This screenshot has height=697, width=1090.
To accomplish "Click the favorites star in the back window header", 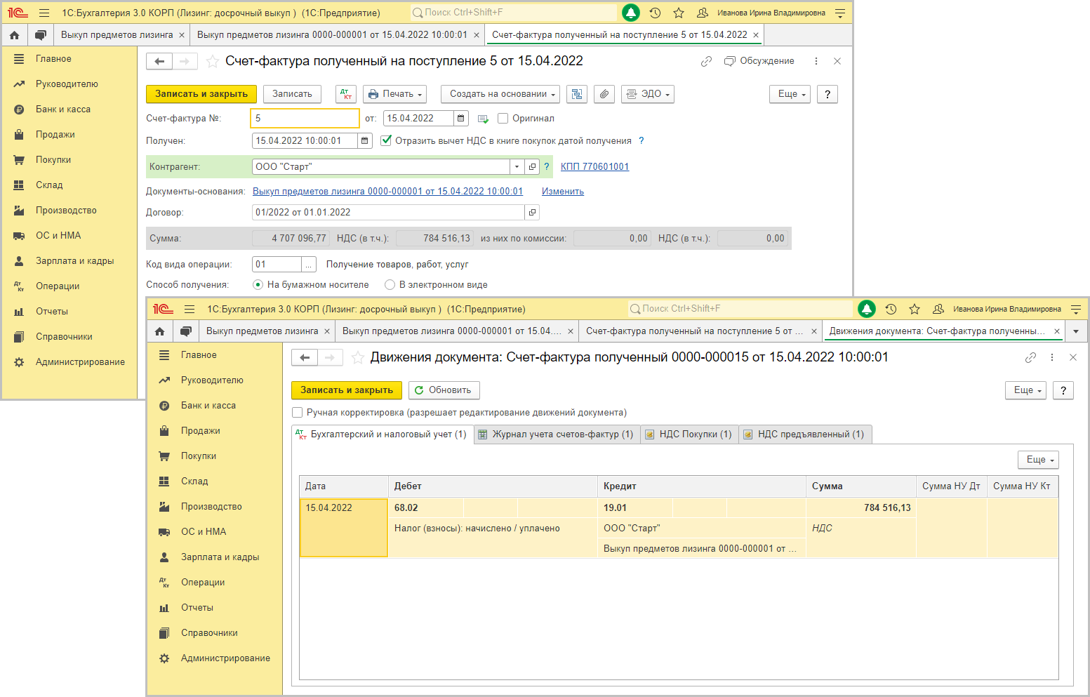I will [679, 13].
